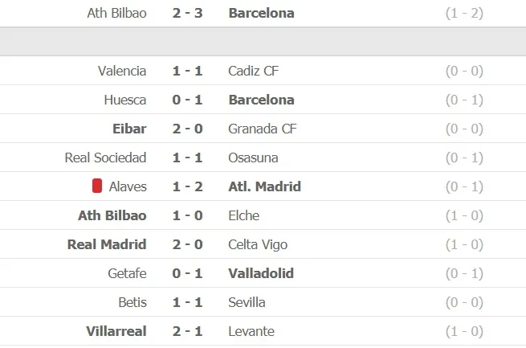The width and height of the screenshot is (526, 348).
Task: Open the Getafe 0 - 1 Valladolid score
Action: pyautogui.click(x=188, y=273)
